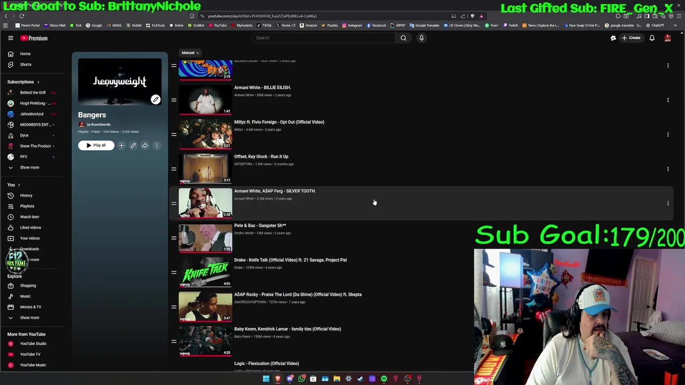Click the YouTube Premium logo
Image resolution: width=685 pixels, height=385 pixels.
click(x=34, y=38)
